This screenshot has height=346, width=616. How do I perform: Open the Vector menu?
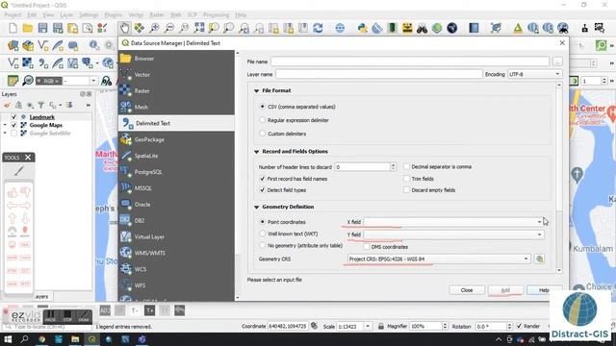(136, 15)
